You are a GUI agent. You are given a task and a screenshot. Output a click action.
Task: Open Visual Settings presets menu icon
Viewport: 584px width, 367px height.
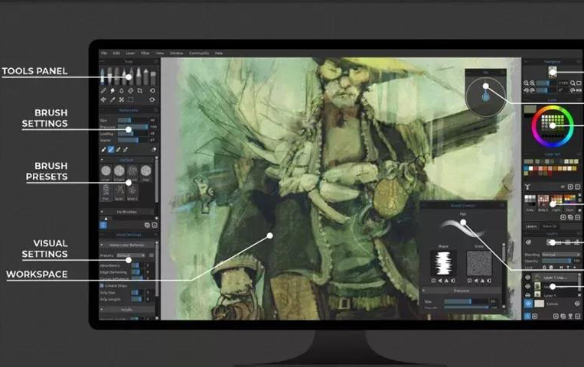pos(152,255)
